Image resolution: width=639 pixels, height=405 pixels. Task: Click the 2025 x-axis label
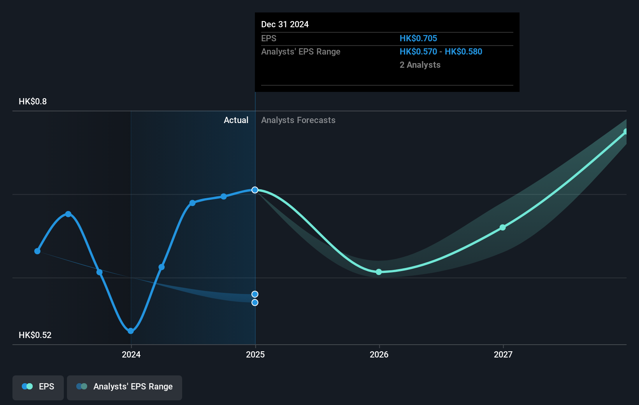[255, 354]
